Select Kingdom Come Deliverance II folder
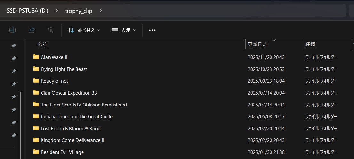Viewport: 354px width, 159px height. pyautogui.click(x=73, y=140)
